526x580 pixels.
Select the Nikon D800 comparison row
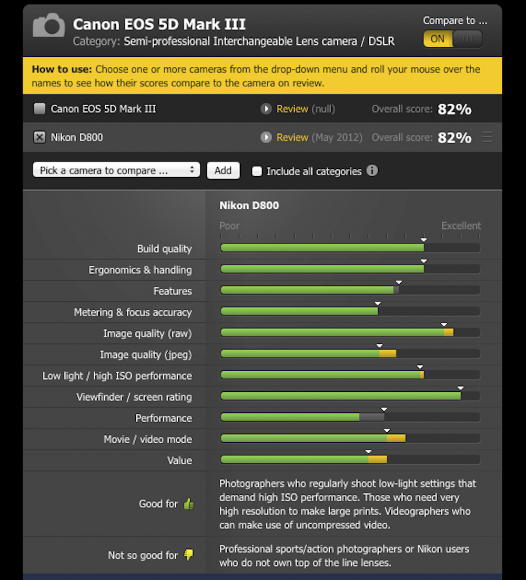262,137
